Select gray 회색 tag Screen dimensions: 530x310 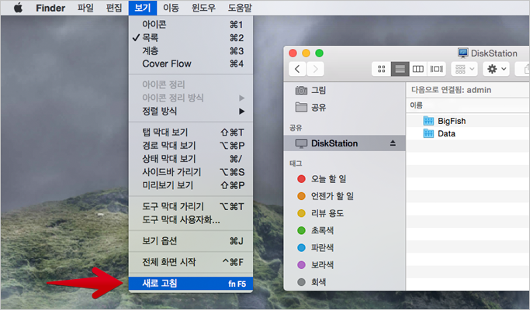click(x=345, y=282)
